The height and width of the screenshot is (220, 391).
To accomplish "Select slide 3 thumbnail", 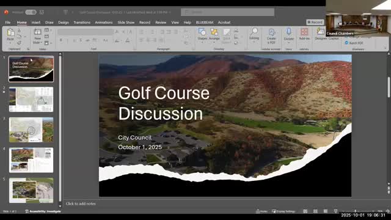I will (x=31, y=130).
